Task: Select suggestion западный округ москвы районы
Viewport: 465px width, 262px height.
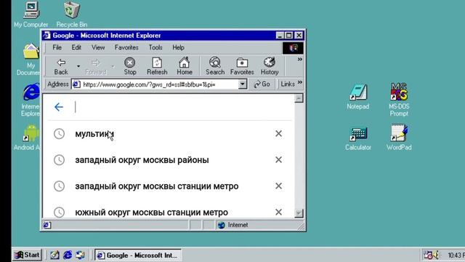Action: tap(142, 160)
